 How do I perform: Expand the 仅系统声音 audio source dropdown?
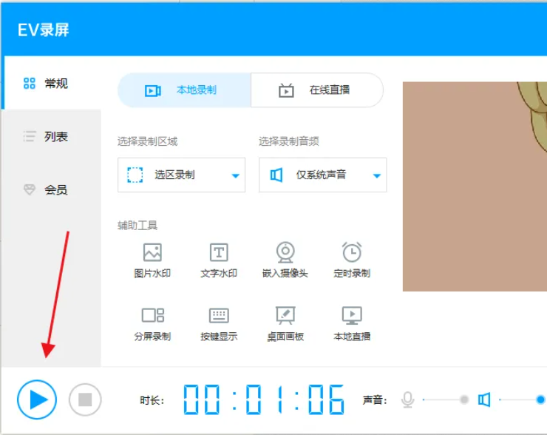pyautogui.click(x=323, y=175)
